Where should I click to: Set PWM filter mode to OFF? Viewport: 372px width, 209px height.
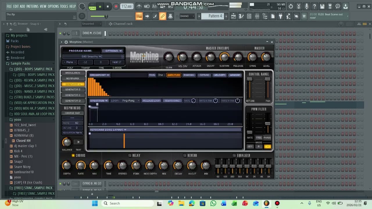pos(250,147)
